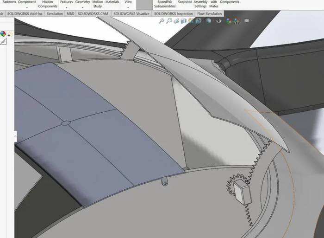Click the Edit Appearance color ball icon
The width and height of the screenshot is (324, 238).
click(229, 21)
